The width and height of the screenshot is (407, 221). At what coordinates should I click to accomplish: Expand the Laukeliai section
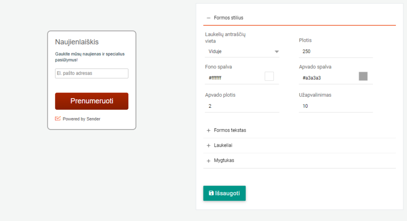click(300, 145)
